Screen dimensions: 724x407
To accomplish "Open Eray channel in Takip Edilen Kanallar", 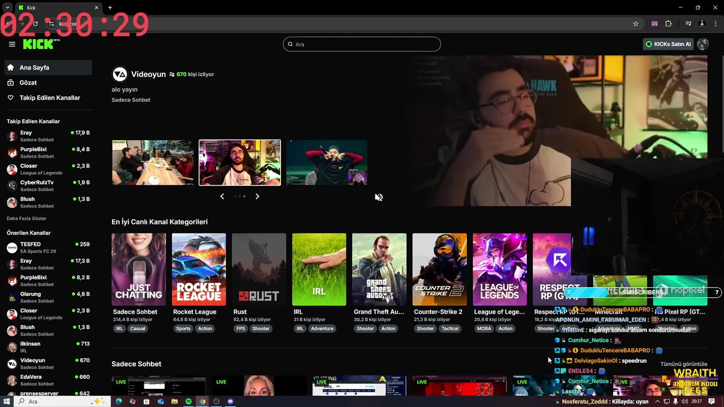I will [48, 136].
